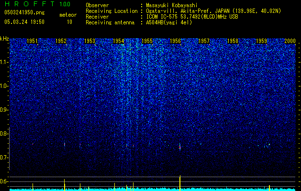Click the 1957 time marker
The width and height of the screenshot is (301, 191).
click(x=204, y=41)
